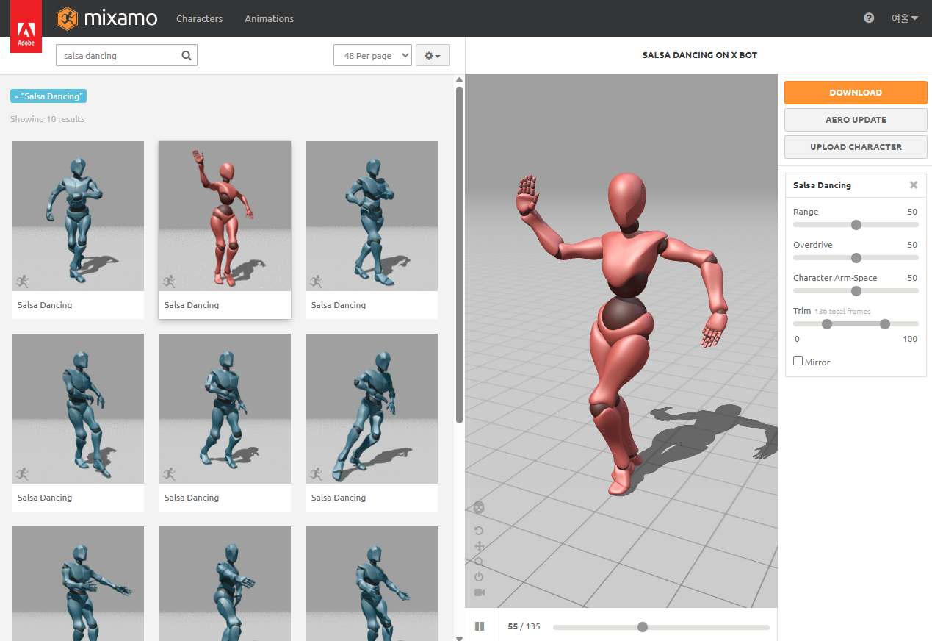Click the results list scrollbar thumb

(x=459, y=254)
